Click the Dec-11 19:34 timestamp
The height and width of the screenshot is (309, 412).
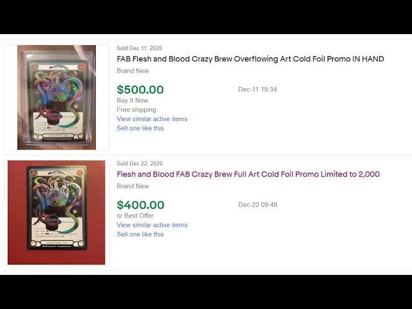pos(257,89)
